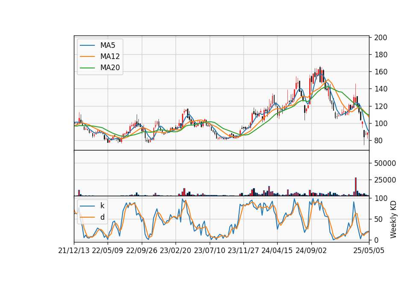This screenshot has width=410, height=295.
Task: Click the 50 tick on KD axis
Action: tap(379, 219)
